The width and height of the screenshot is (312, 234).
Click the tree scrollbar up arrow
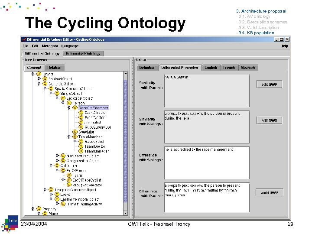(125, 74)
